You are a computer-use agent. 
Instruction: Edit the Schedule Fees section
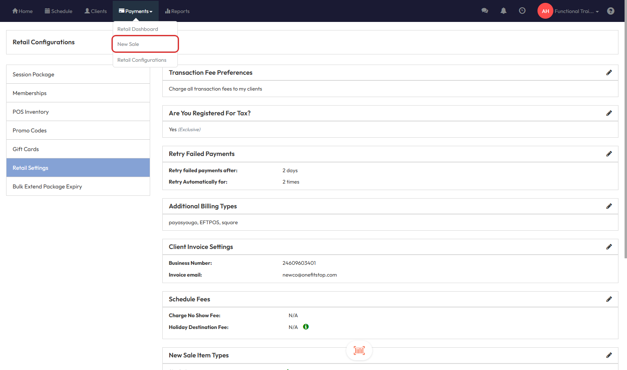pos(609,299)
